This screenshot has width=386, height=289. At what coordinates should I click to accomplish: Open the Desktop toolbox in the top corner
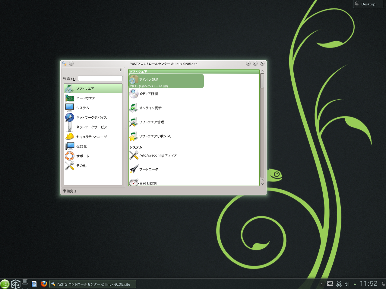click(x=368, y=4)
